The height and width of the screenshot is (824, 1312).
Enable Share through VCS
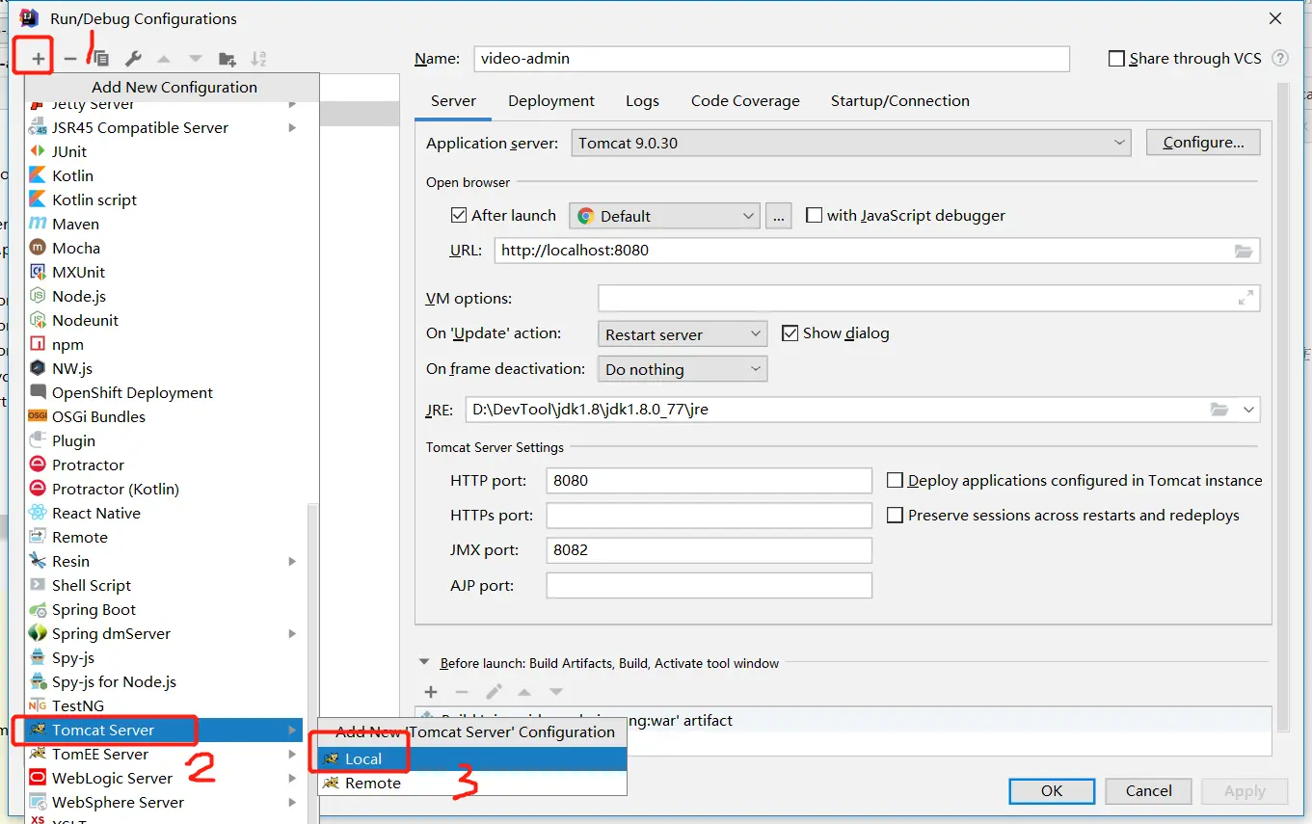(x=1116, y=59)
